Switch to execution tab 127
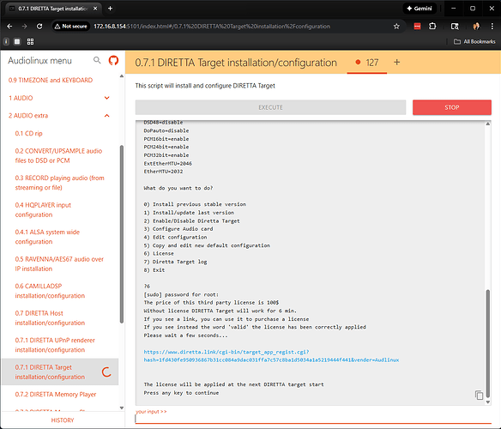 367,63
